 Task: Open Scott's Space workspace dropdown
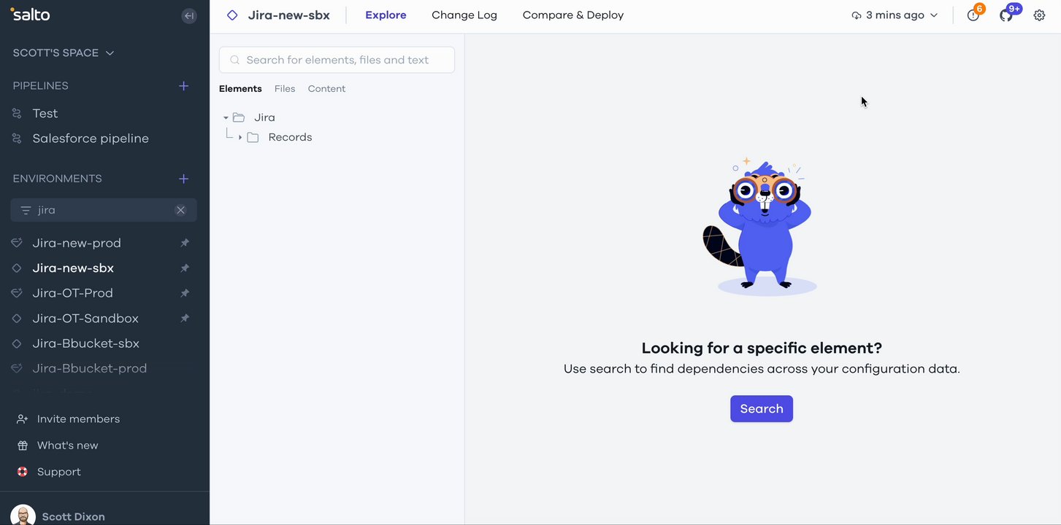[64, 53]
